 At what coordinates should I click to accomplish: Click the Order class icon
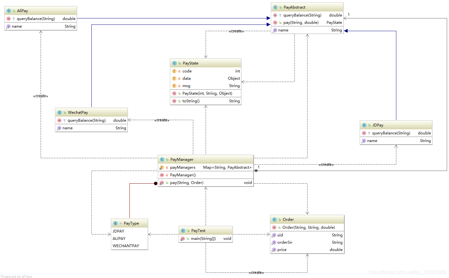click(274, 220)
